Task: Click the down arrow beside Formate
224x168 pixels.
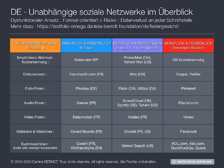Action: coord(43,48)
